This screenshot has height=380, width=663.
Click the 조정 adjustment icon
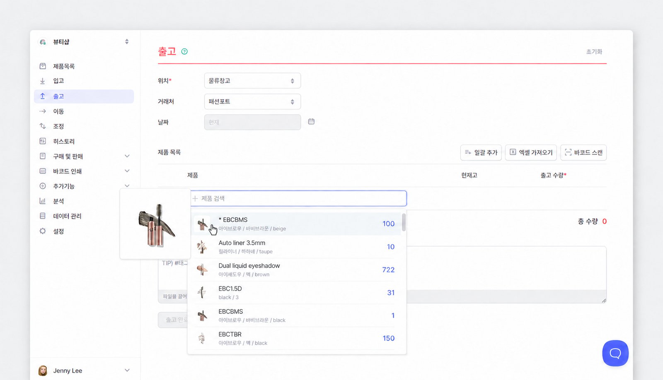tap(43, 126)
